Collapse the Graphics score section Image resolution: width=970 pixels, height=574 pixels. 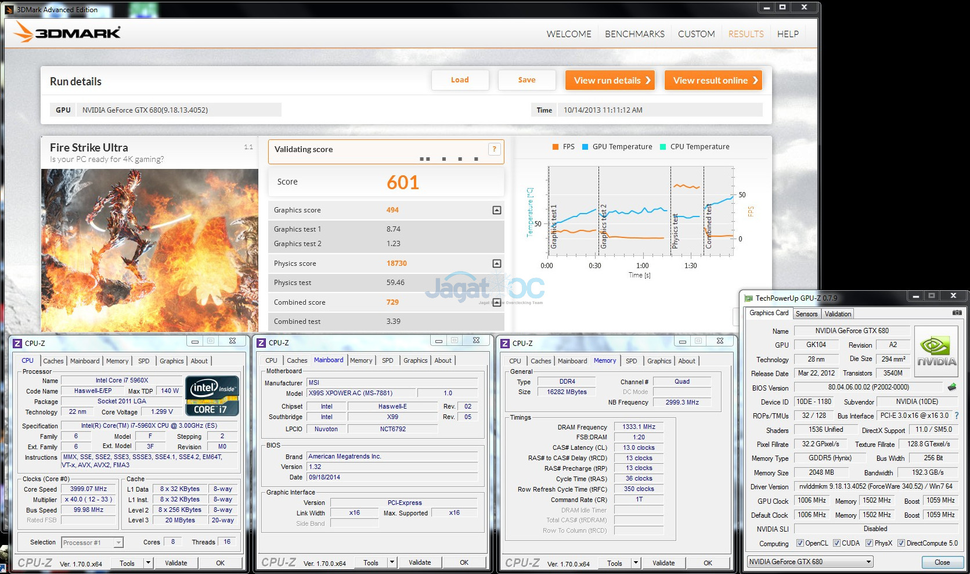pos(496,210)
